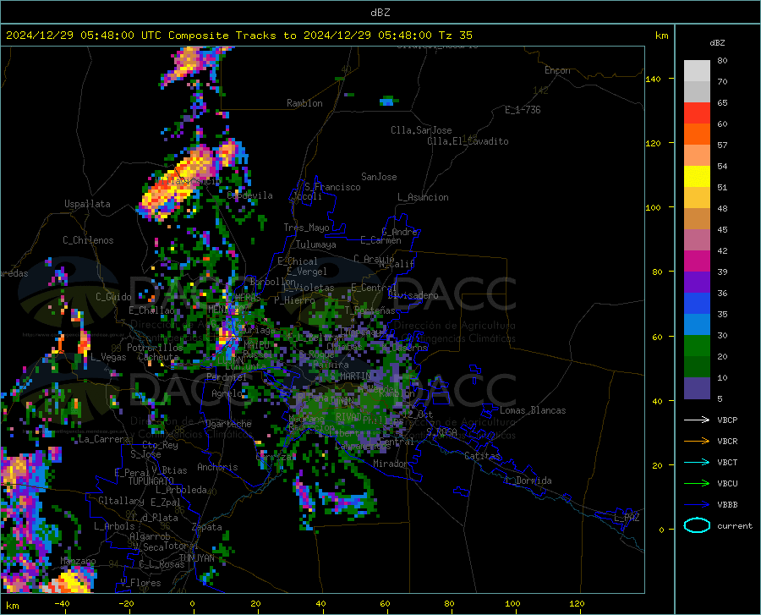Click the intense storm cell near Uspallata
The width and height of the screenshot is (761, 615).
pyautogui.click(x=178, y=182)
